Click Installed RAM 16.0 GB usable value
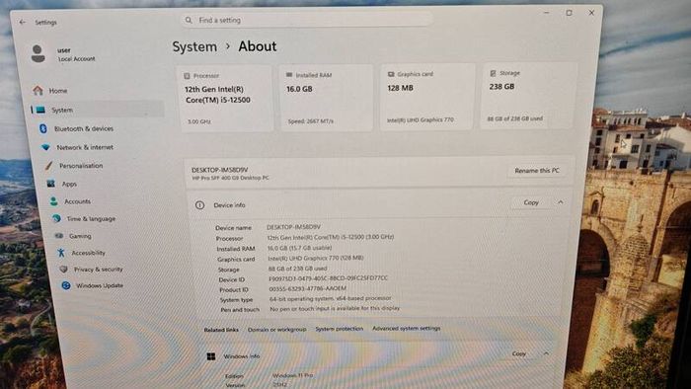Image resolution: width=691 pixels, height=389 pixels. tap(300, 248)
